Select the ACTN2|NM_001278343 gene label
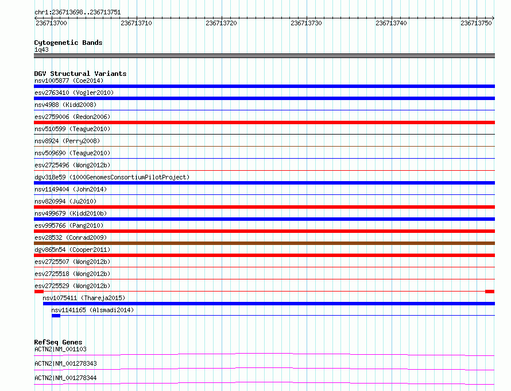This screenshot has height=391, width=511. tap(65, 363)
